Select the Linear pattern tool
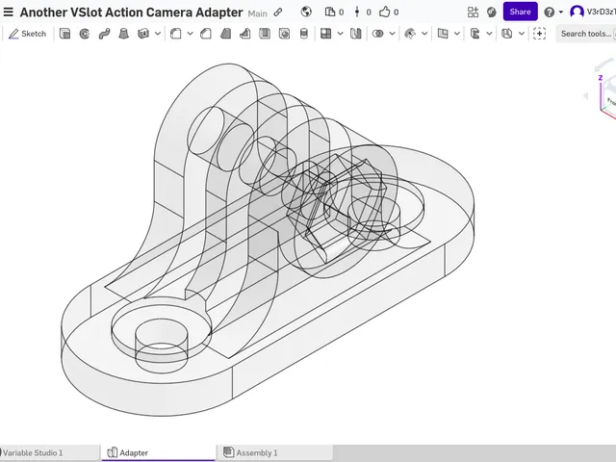 pos(325,34)
